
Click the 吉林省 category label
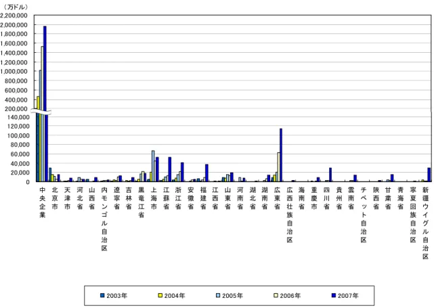pos(129,198)
